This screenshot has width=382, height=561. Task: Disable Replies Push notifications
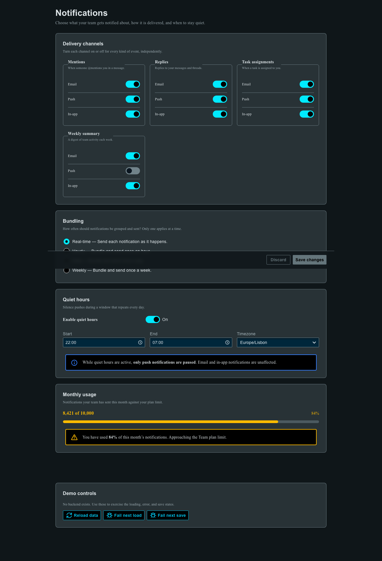[220, 99]
